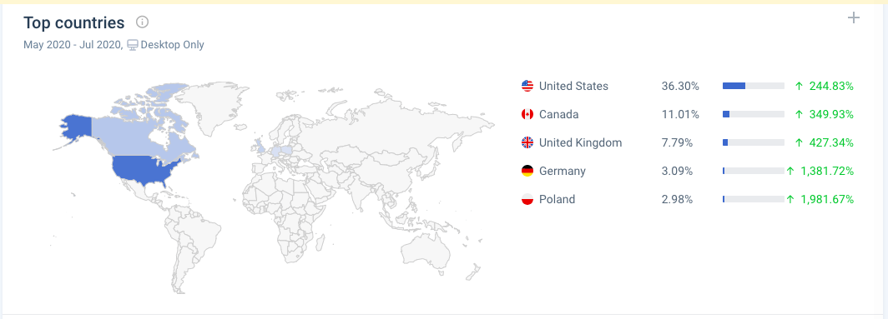Click the United States flag icon
Screen dimensions: 888x319
coord(527,86)
